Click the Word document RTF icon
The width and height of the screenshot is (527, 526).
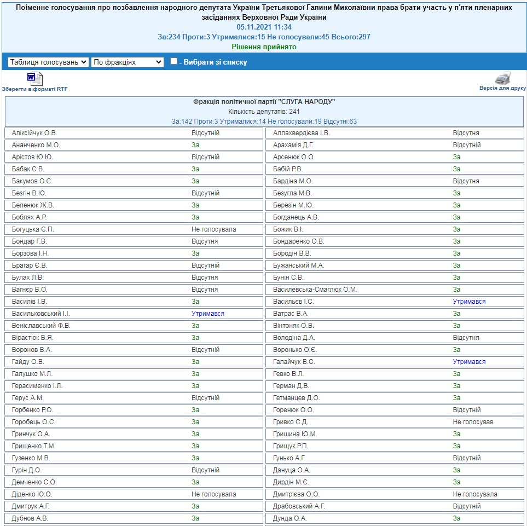point(34,78)
